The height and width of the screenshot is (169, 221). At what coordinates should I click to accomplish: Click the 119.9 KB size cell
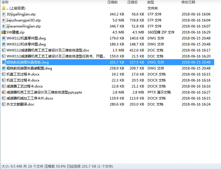pos(117,98)
